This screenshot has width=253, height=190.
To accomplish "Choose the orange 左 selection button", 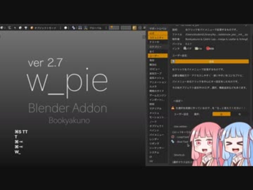I will 221,114.
